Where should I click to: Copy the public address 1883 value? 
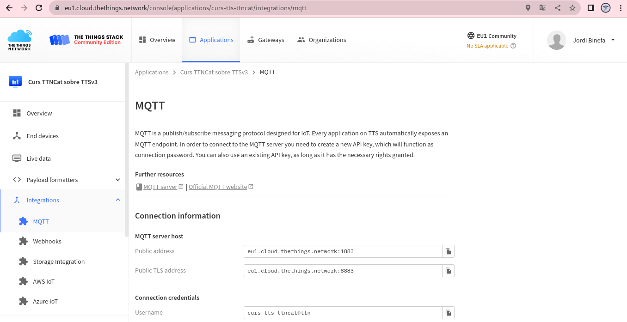pos(448,251)
